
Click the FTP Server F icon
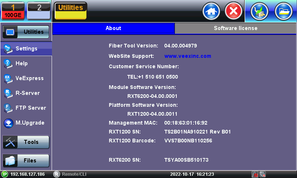(x=8, y=108)
